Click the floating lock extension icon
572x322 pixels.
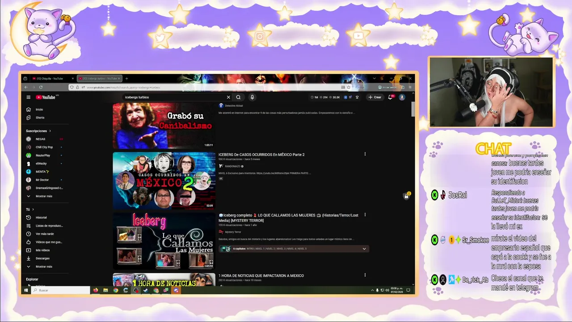407,195
